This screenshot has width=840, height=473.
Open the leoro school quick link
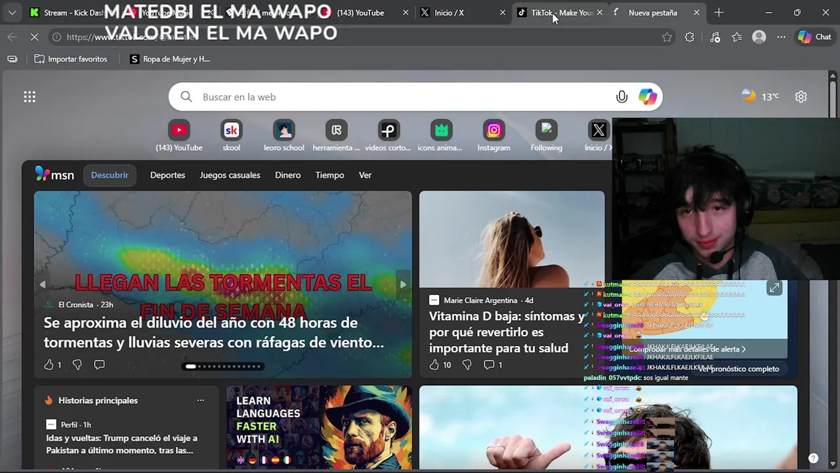coord(284,137)
